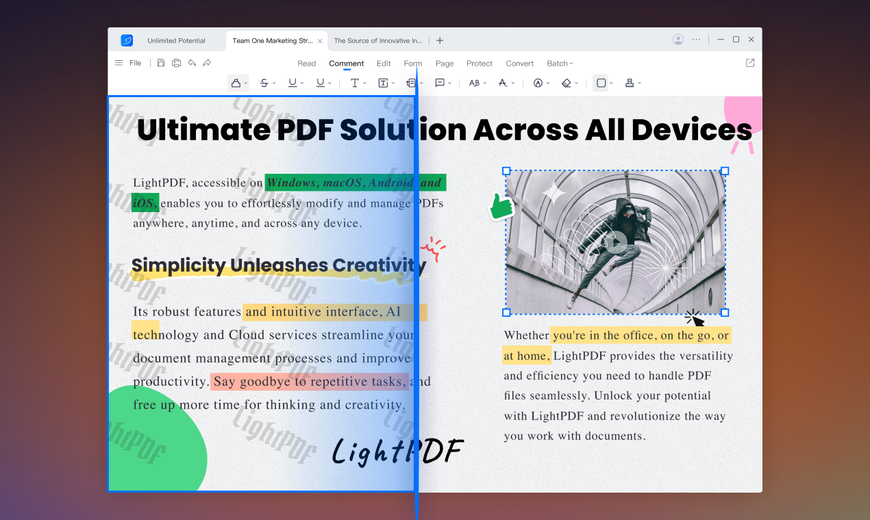Click the Undo arrow icon
Image resolution: width=870 pixels, height=520 pixels.
click(x=192, y=62)
